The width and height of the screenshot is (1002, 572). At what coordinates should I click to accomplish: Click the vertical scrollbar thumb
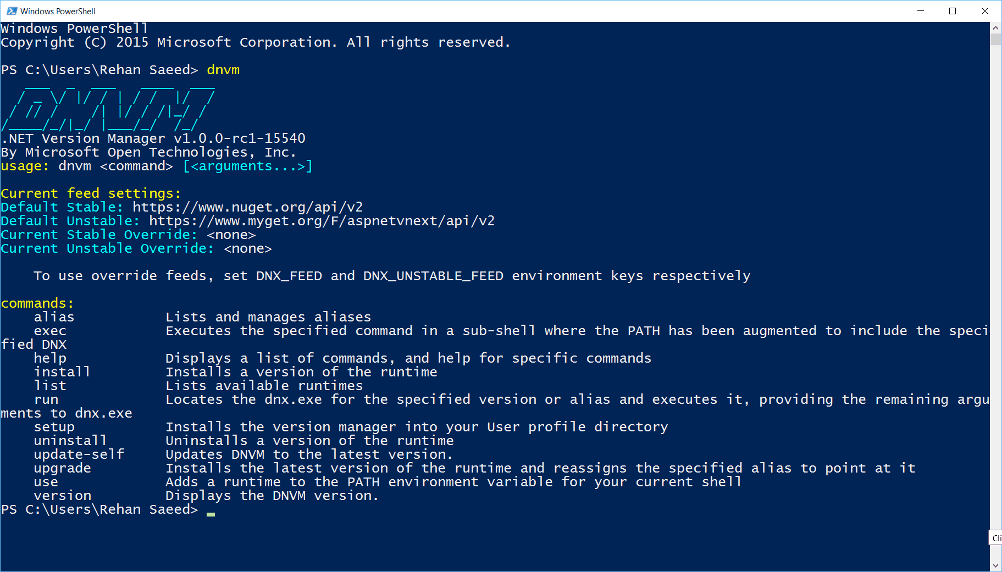[995, 39]
